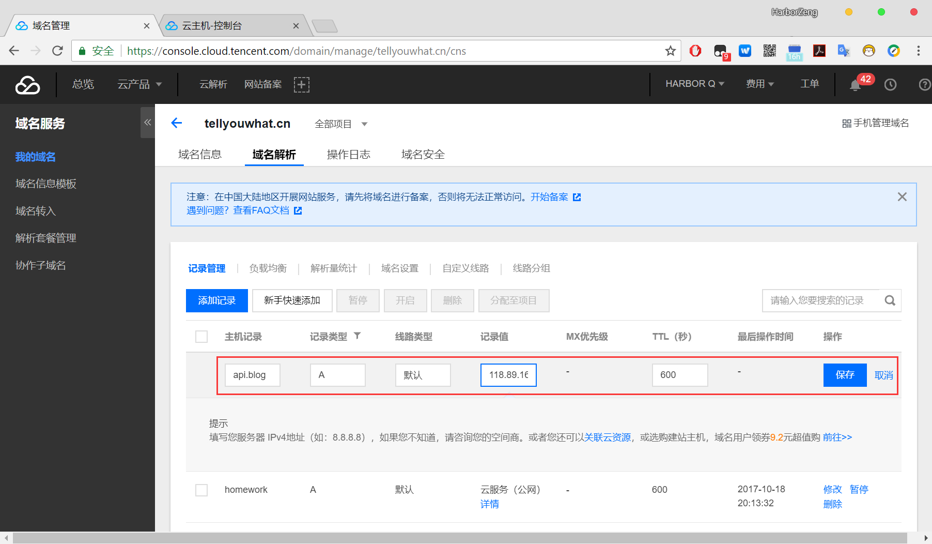Click the 添加记录 button
The height and width of the screenshot is (544, 932).
(x=216, y=300)
